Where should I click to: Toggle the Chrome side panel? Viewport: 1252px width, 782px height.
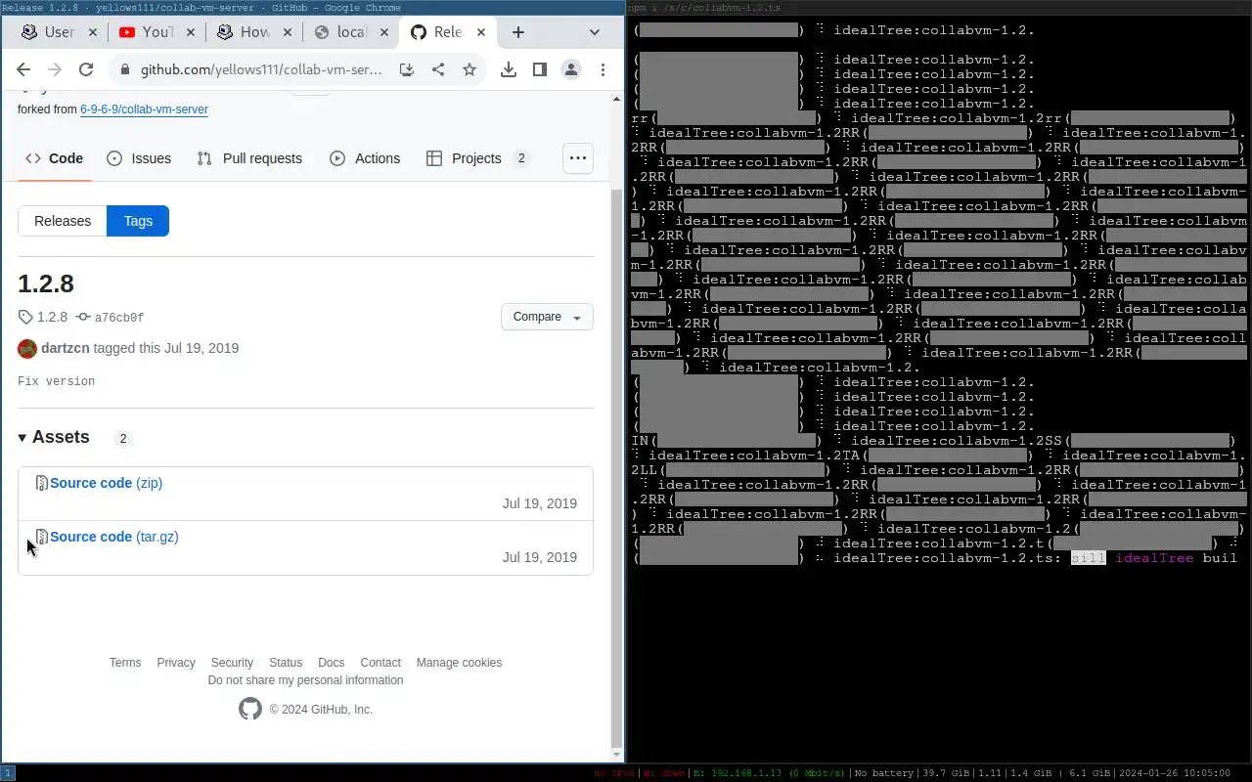tap(539, 69)
